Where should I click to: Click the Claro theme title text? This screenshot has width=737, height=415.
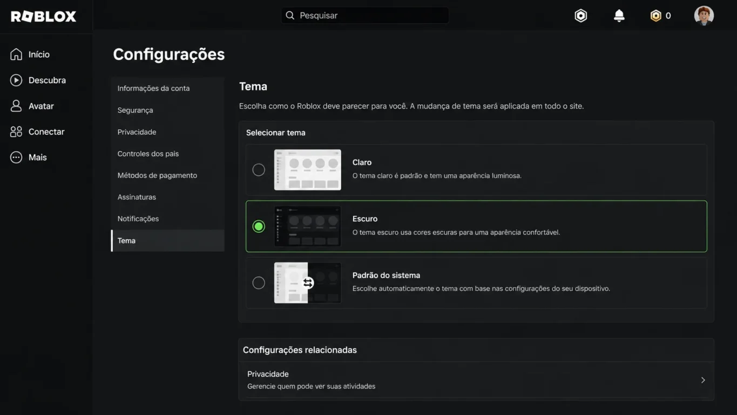point(362,162)
